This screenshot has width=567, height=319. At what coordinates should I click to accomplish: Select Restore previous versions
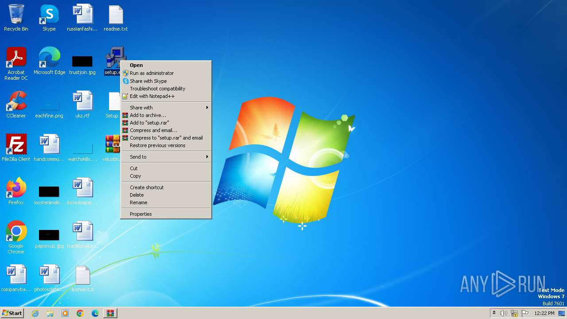click(166, 145)
